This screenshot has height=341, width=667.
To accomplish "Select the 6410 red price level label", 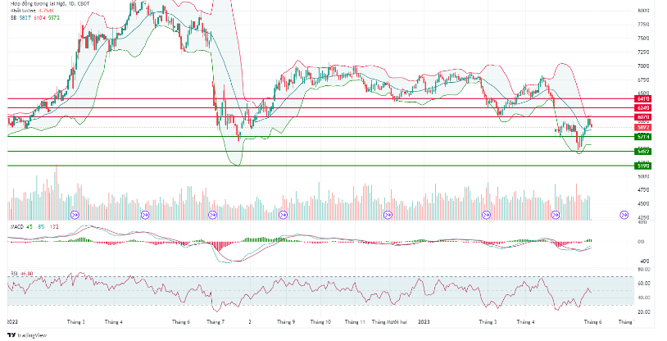I will [642, 99].
